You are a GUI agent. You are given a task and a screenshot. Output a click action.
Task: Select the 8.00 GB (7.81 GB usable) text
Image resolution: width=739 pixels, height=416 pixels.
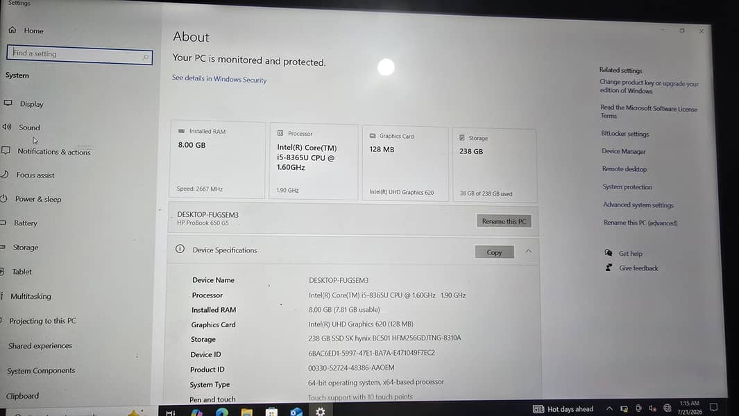click(x=344, y=309)
